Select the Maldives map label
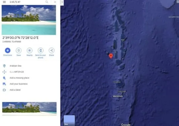 point(118,96)
